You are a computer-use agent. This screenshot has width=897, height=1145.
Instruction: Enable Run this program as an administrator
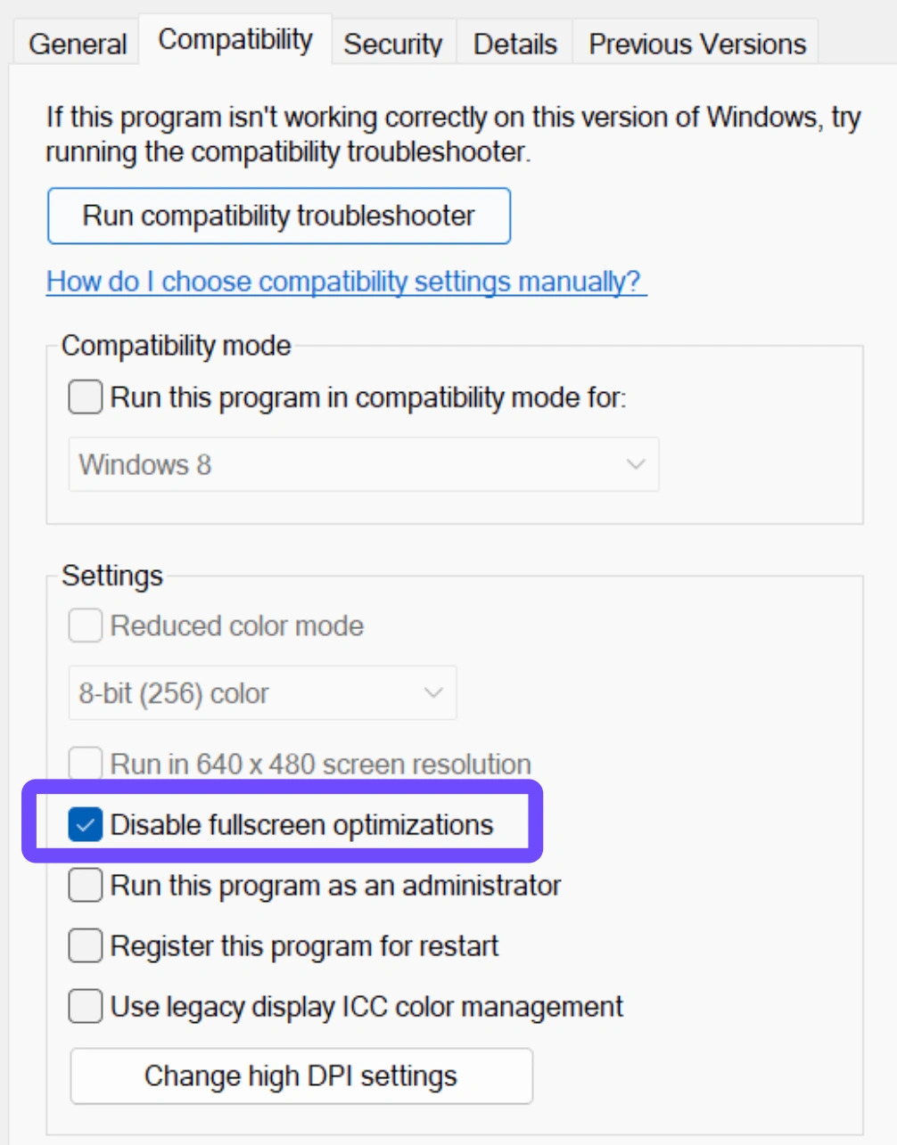(86, 886)
